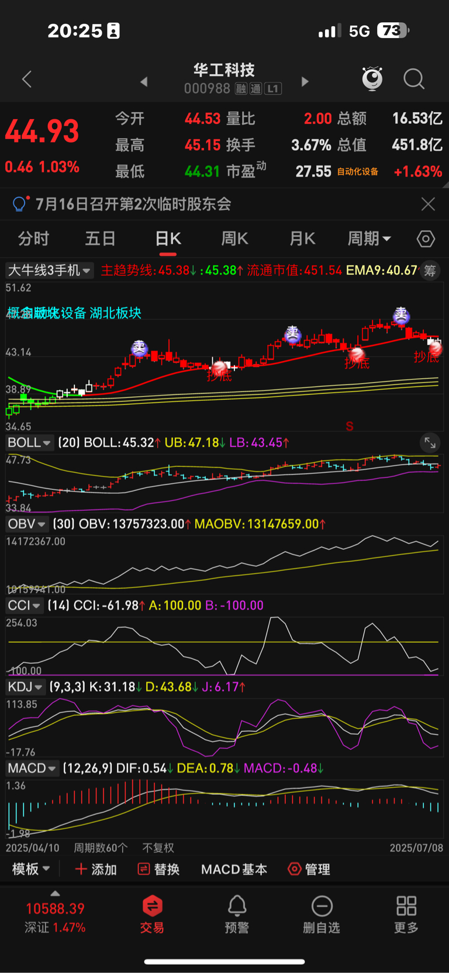Select the 周K tab
Image resolution: width=449 pixels, height=973 pixels.
click(x=234, y=238)
